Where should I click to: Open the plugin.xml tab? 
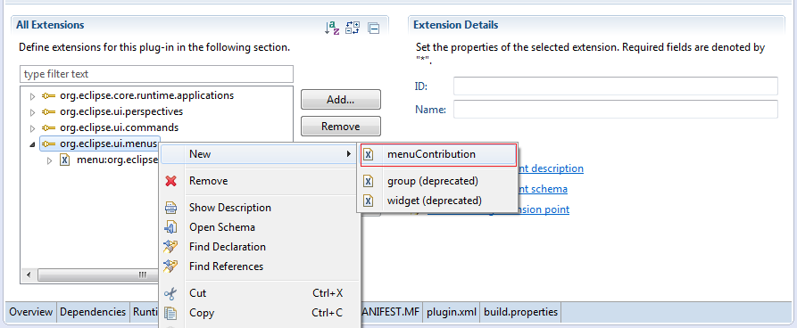452,312
